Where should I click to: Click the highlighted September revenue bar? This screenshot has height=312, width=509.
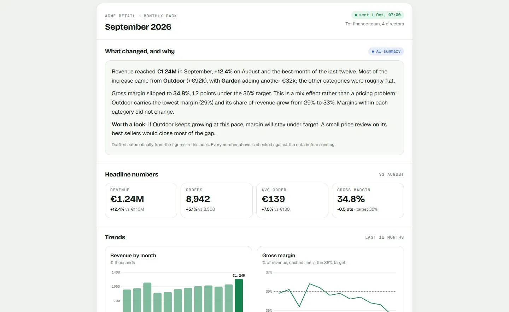click(239, 295)
